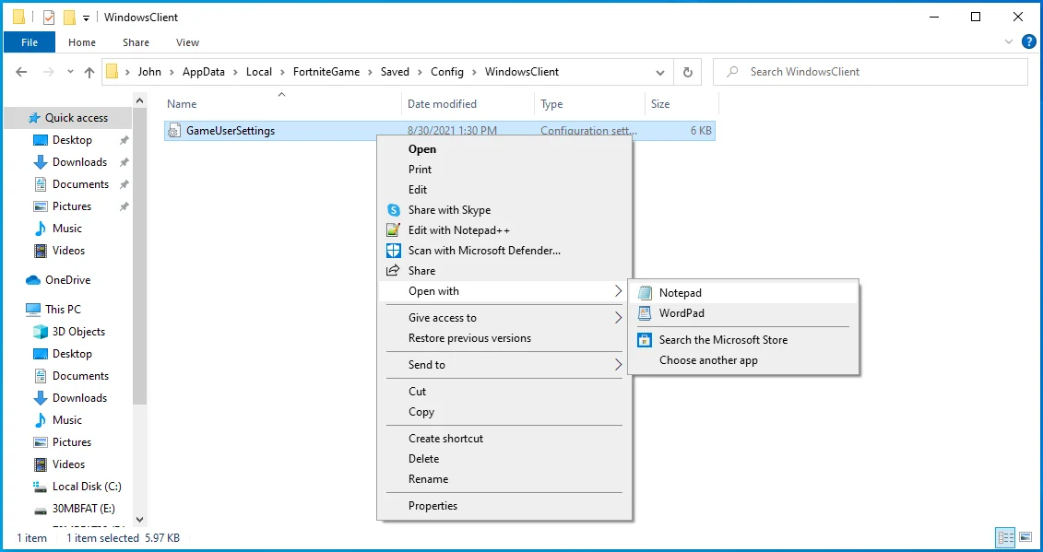Expand Give access to submenu arrow
The width and height of the screenshot is (1043, 552).
[x=618, y=318]
